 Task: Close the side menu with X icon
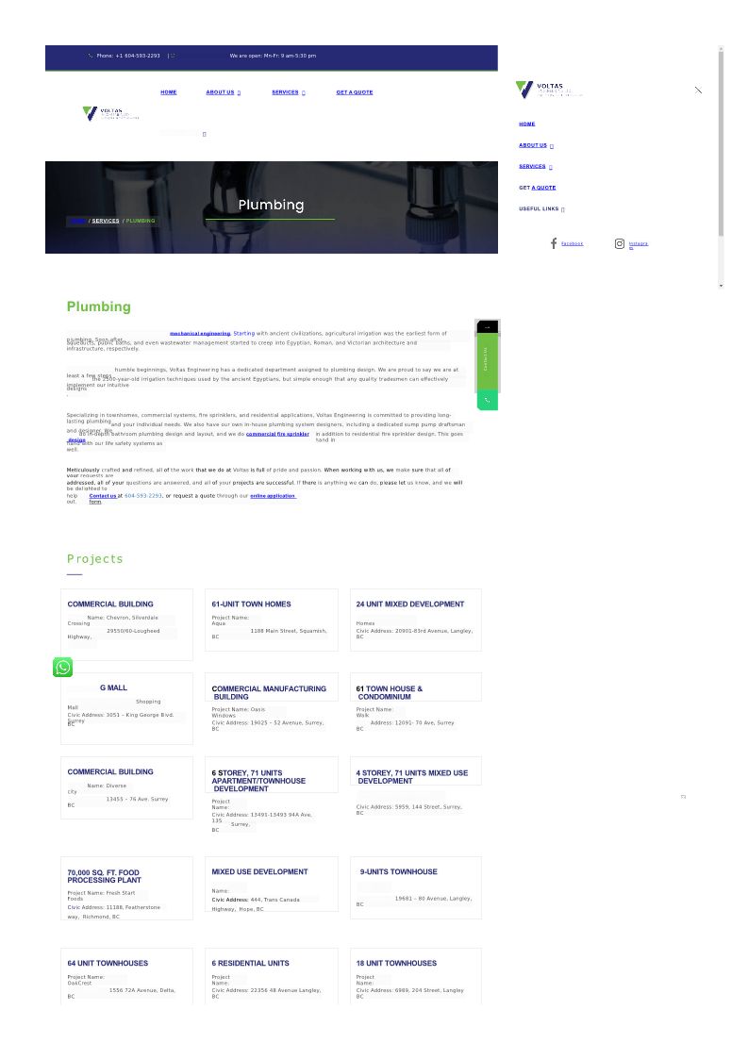698,90
